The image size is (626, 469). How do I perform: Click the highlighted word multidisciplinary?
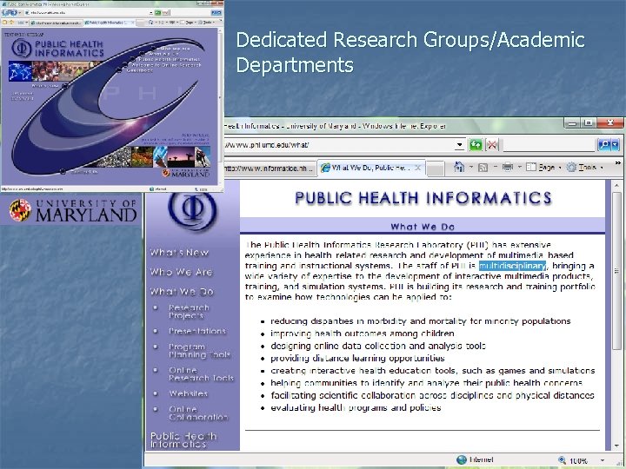click(512, 266)
